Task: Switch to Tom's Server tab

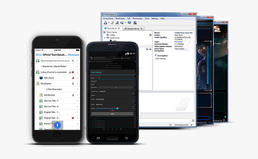Action: pos(112,28)
